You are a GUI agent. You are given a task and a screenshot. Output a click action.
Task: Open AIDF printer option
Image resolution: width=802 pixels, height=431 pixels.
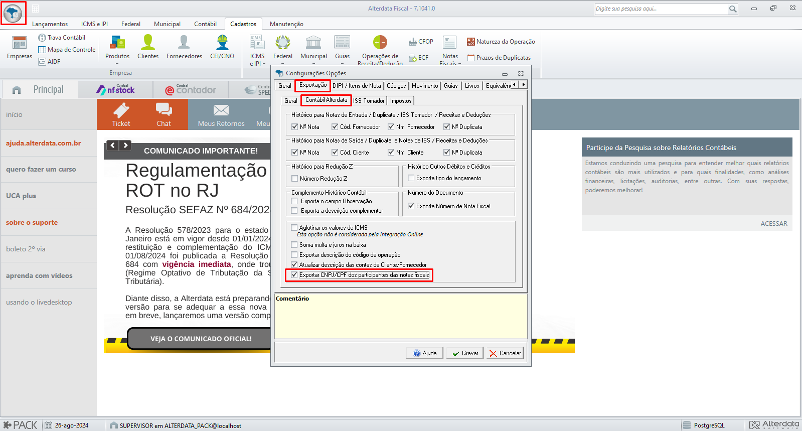tap(49, 62)
